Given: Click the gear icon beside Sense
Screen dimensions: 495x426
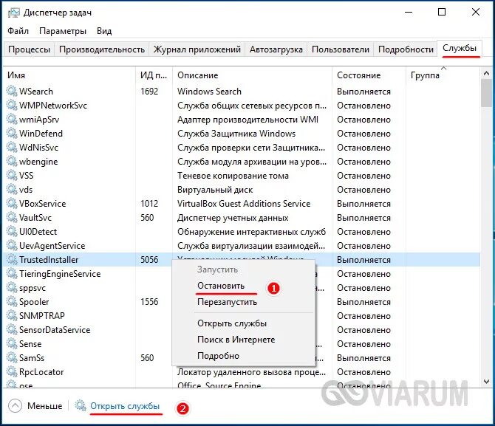Looking at the screenshot, I should 12,343.
